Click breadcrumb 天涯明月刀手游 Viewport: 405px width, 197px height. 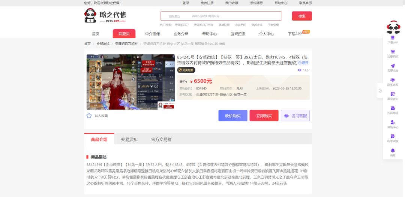pyautogui.click(x=126, y=44)
